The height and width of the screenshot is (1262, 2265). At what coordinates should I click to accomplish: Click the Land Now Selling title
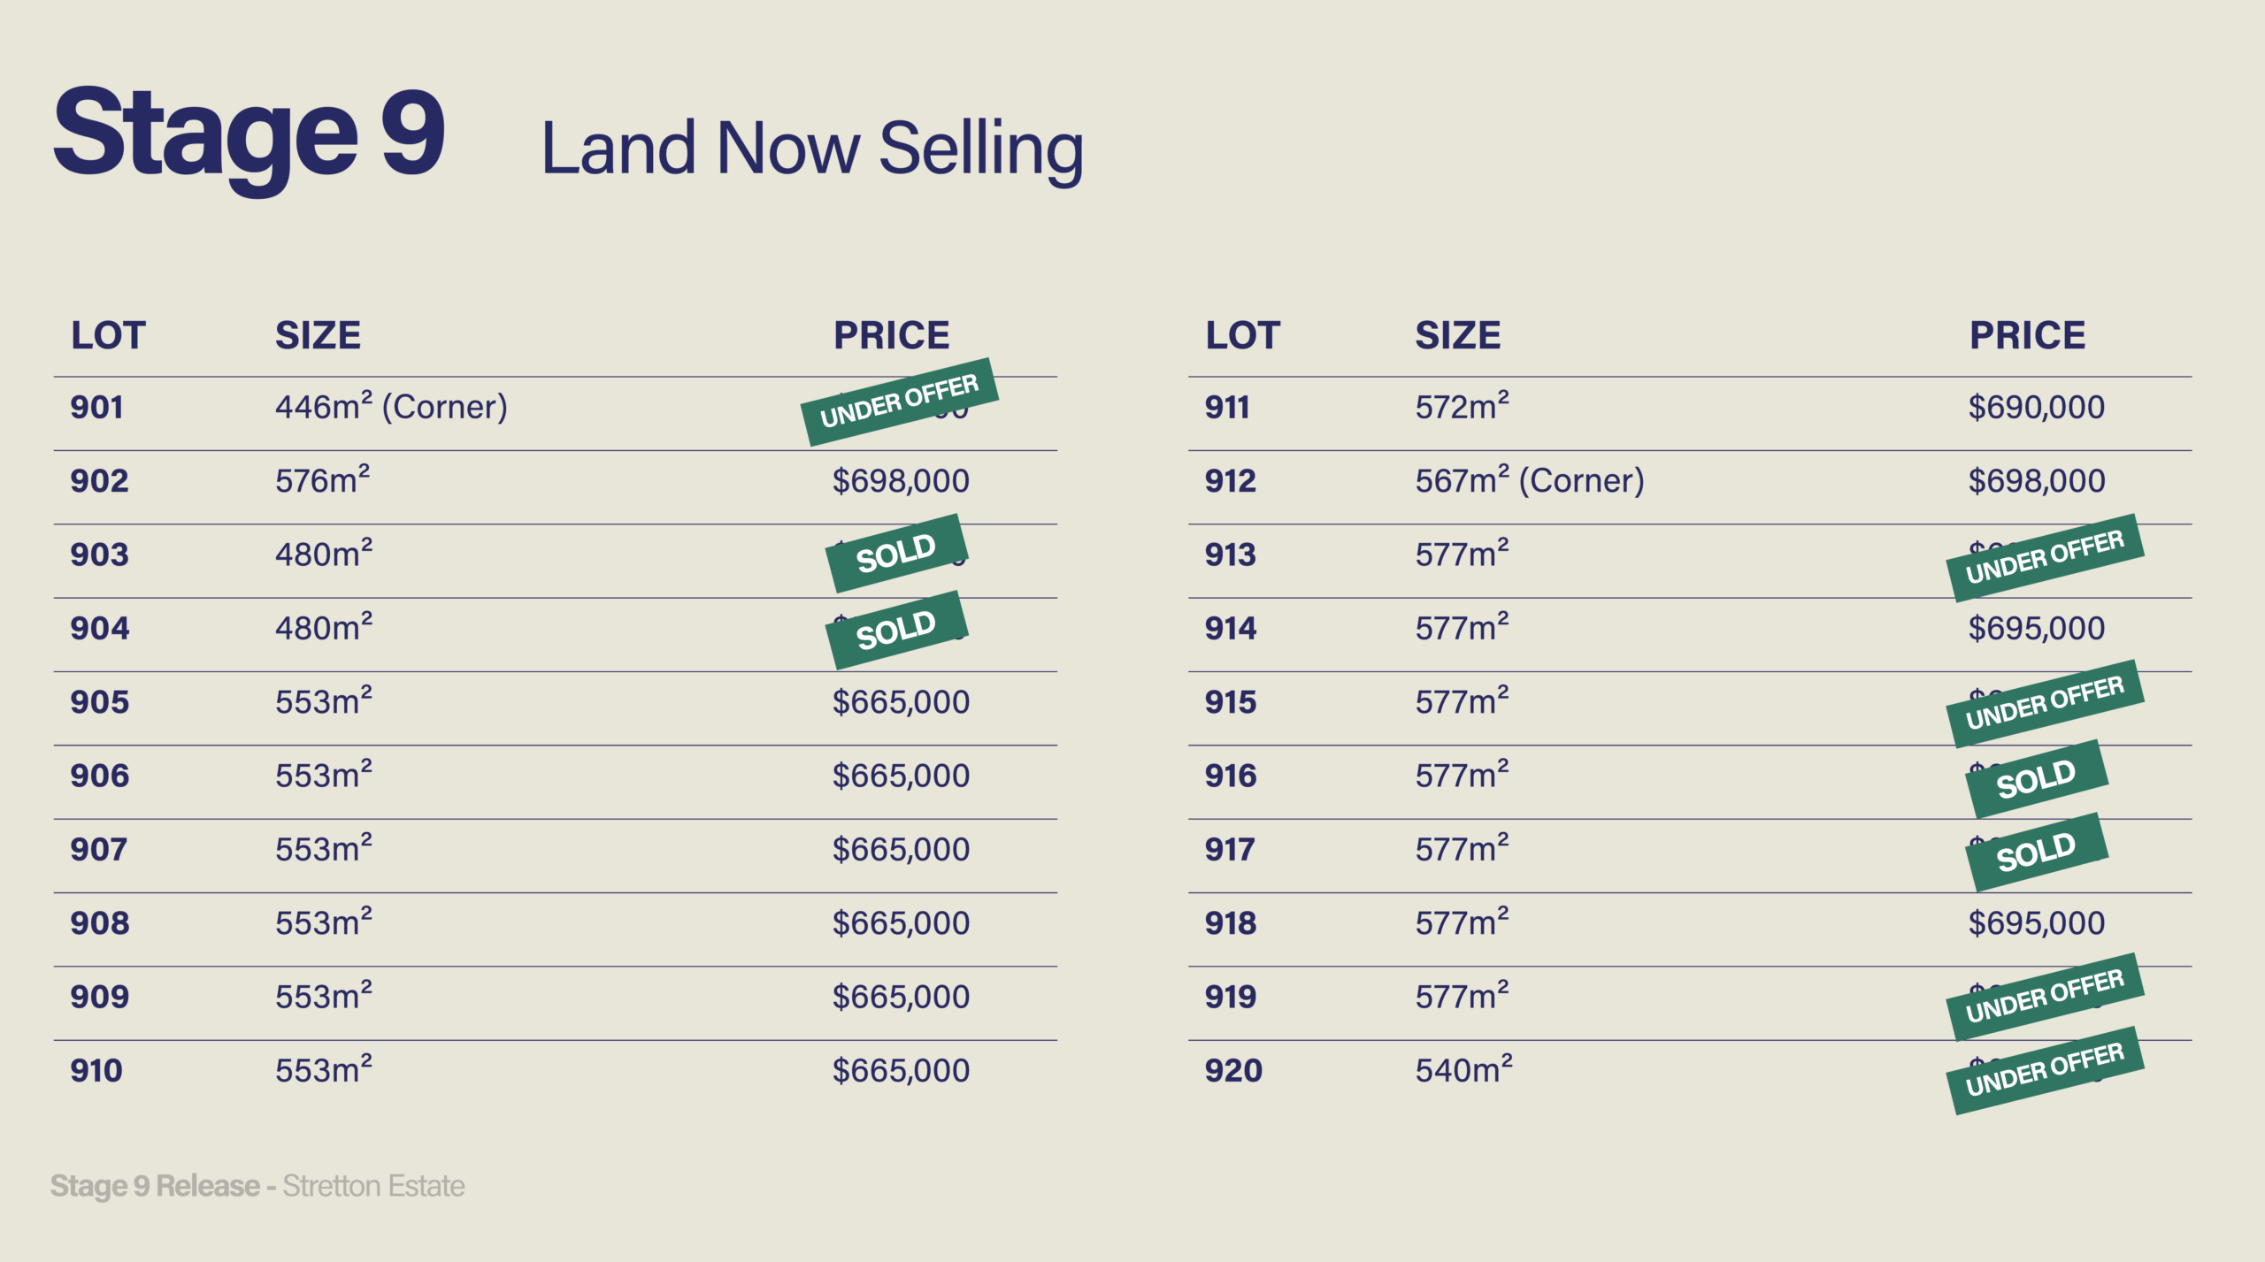pyautogui.click(x=811, y=149)
